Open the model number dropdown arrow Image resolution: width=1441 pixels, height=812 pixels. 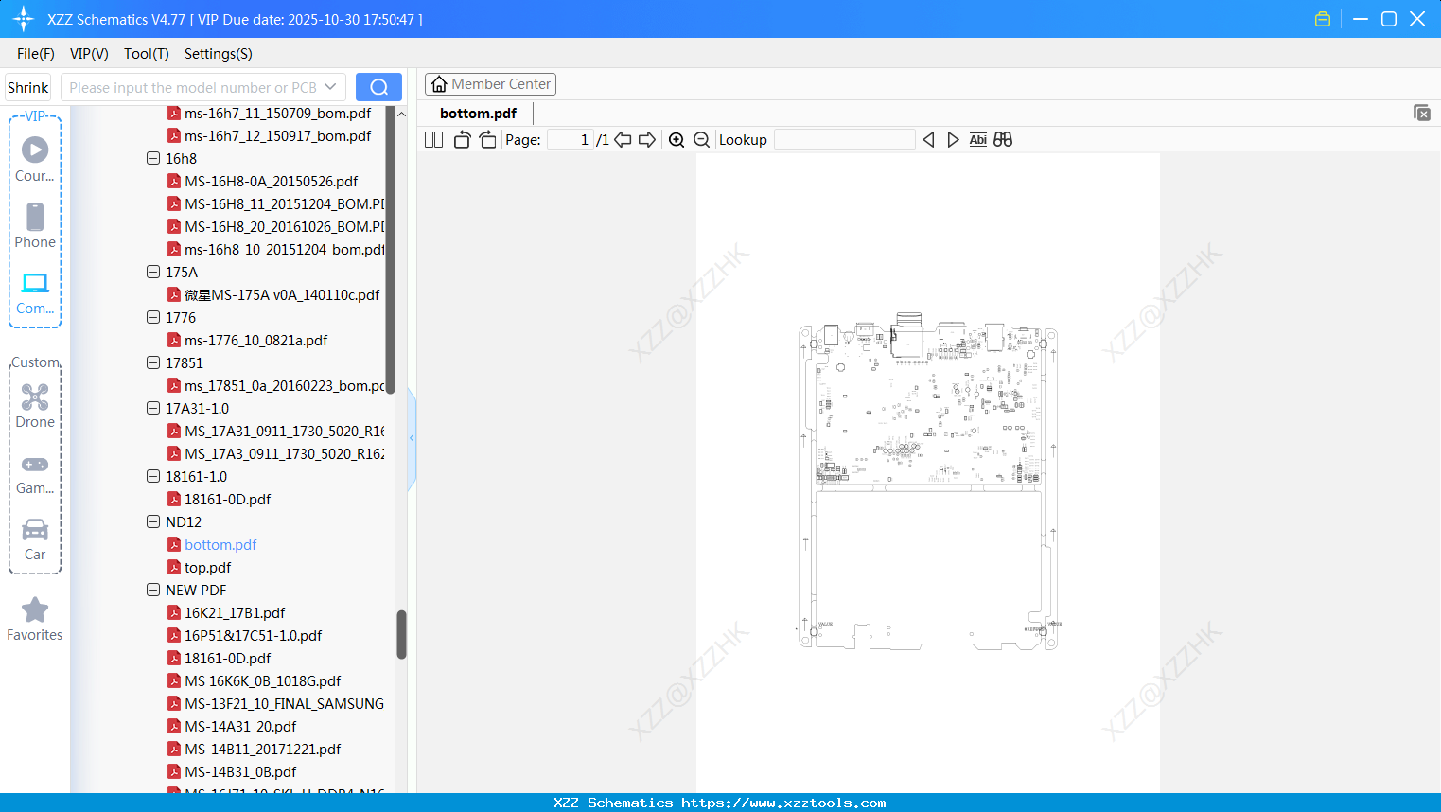point(330,87)
